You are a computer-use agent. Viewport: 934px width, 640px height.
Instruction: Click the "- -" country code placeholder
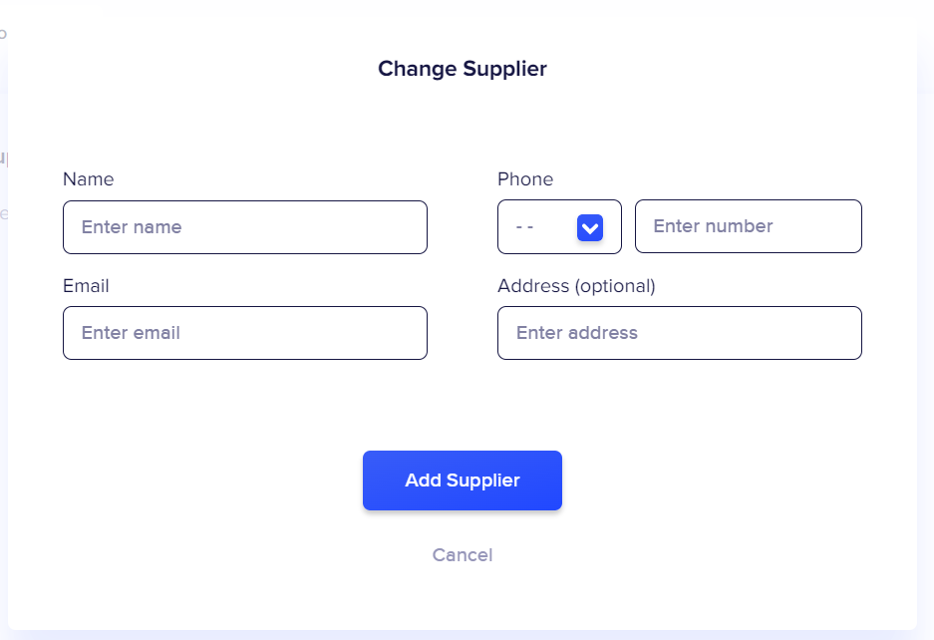pyautogui.click(x=525, y=227)
